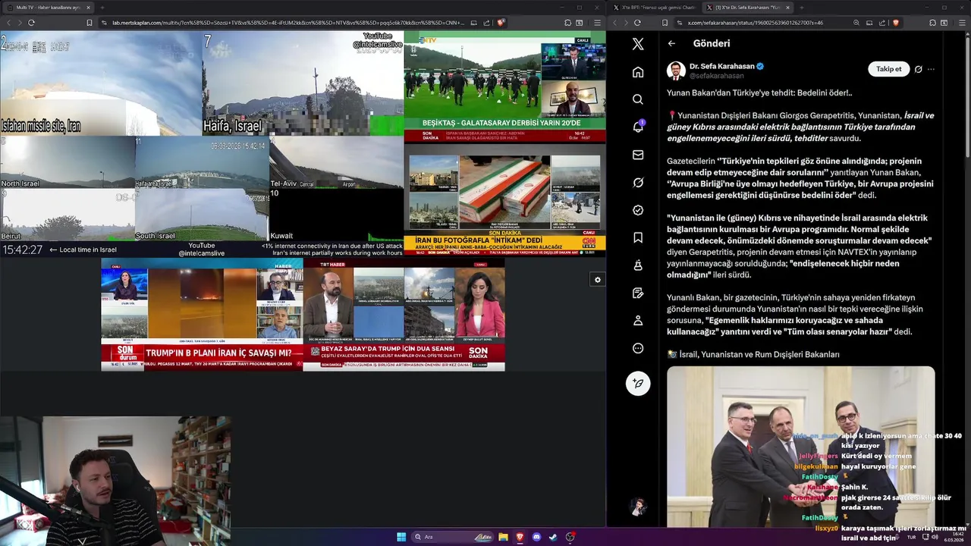Click the Haifa, Israel camera feed

[x=303, y=83]
